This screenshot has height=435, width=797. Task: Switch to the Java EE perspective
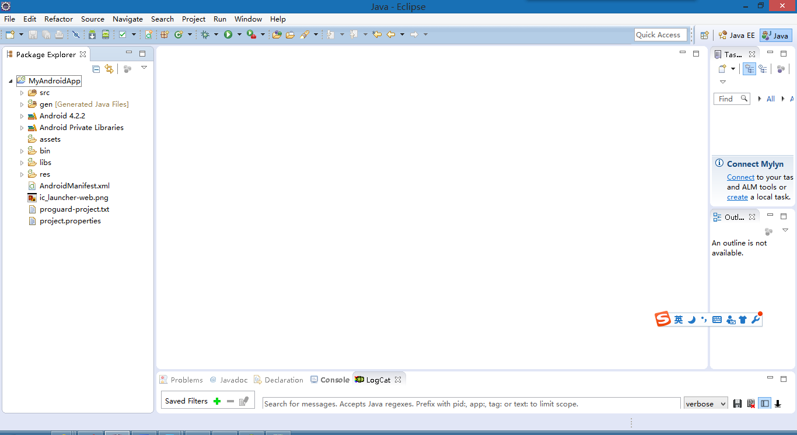(736, 35)
